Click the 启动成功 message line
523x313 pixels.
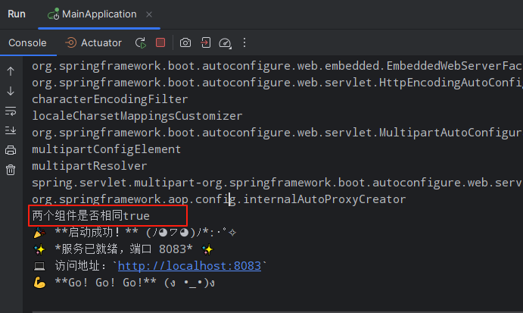(135, 233)
